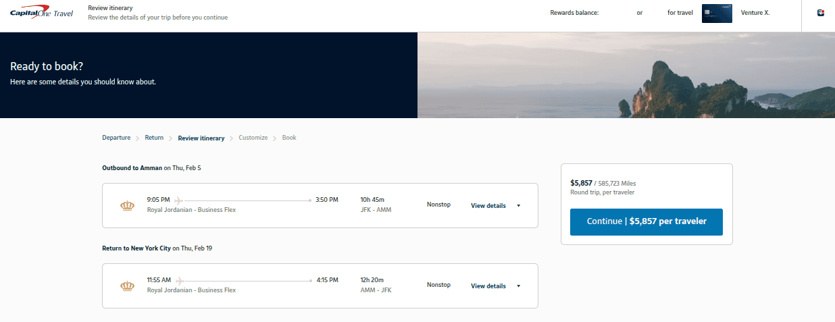835x322 pixels.
Task: Click outbound Royal Jordanian - Business Flex text
Action: coord(191,210)
